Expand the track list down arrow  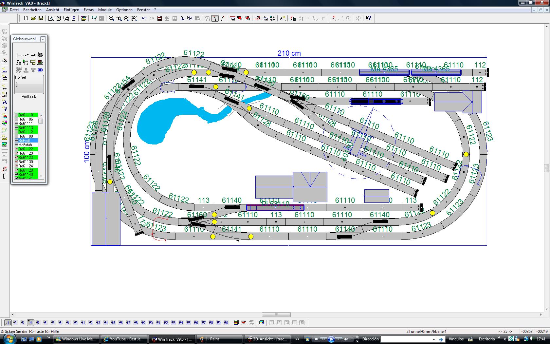pos(41,176)
